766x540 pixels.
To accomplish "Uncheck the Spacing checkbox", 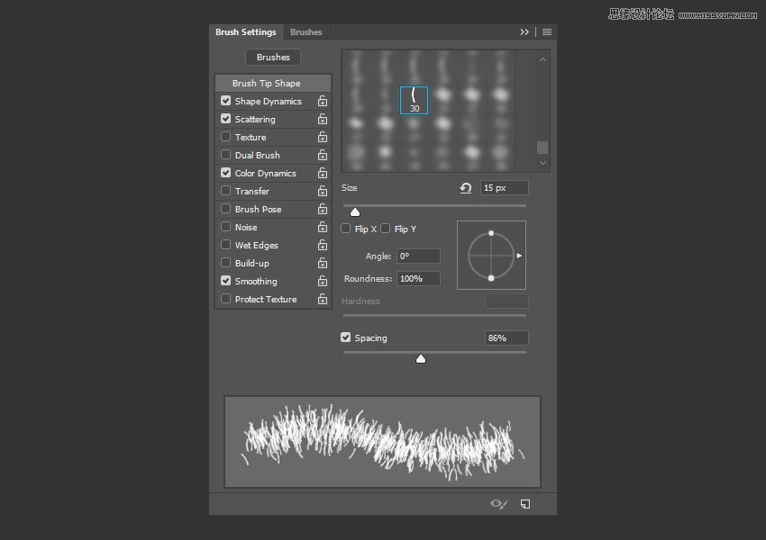I will click(x=345, y=337).
